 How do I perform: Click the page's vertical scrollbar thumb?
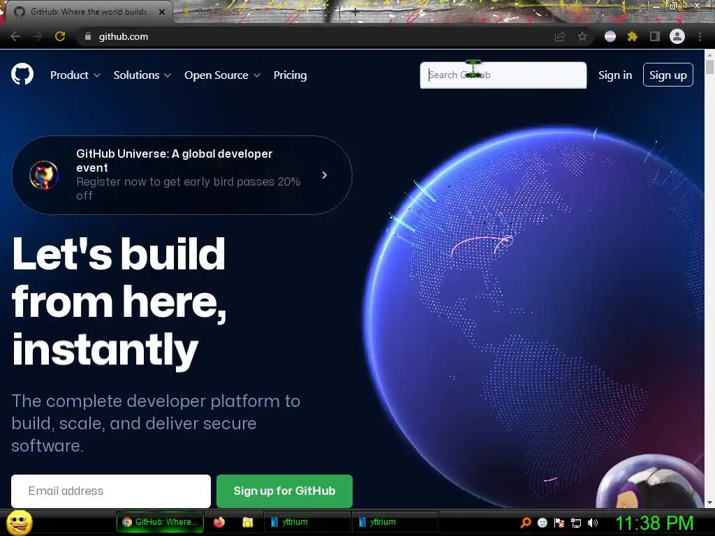click(x=709, y=67)
